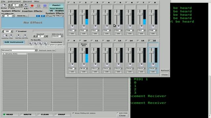The image size is (211, 118).
Task: Open the Ch1 MIDI channel dropdown in panel
Action: coord(72,30)
